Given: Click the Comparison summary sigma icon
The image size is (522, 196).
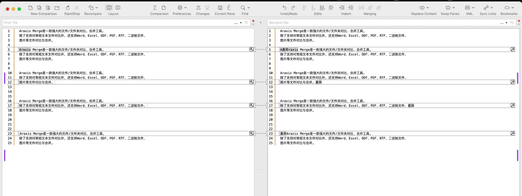Looking at the screenshot, I should [155, 8].
